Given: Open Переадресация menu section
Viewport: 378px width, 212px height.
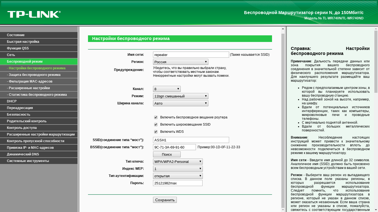Looking at the screenshot, I should [39, 108].
